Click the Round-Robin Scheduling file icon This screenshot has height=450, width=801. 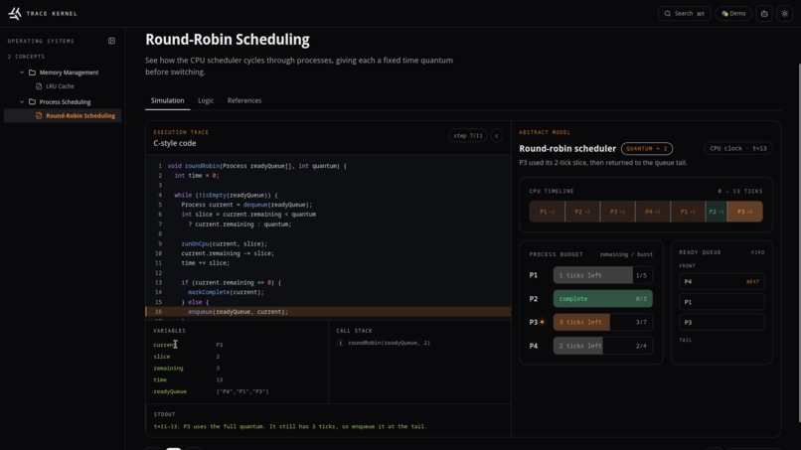click(x=39, y=115)
